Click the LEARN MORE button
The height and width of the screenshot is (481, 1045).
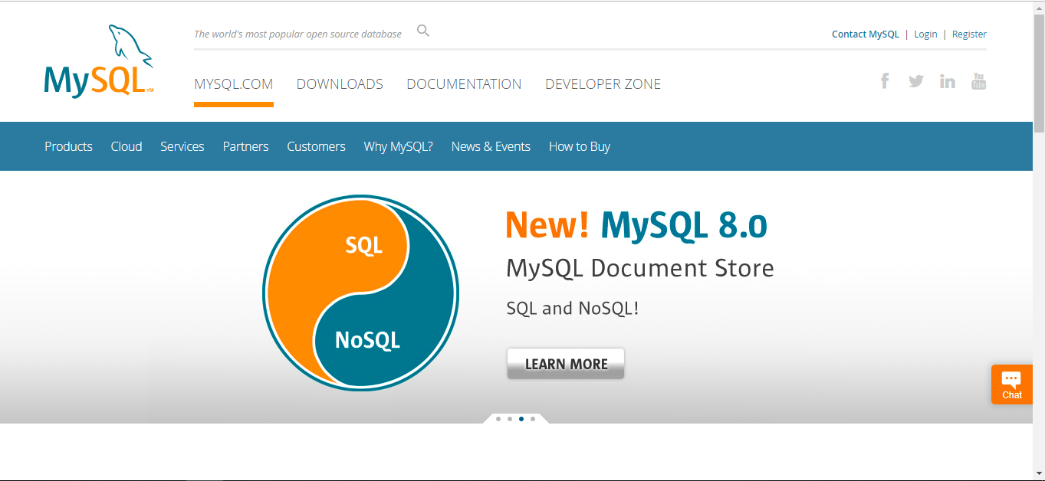[x=566, y=364]
